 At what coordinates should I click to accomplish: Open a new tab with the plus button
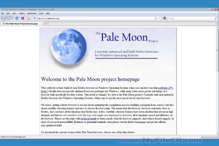click(x=46, y=24)
